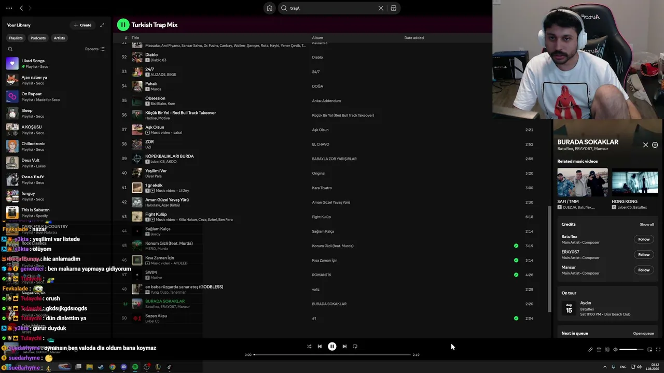Open the miniplayer
This screenshot has height=373, width=664.
(649, 350)
